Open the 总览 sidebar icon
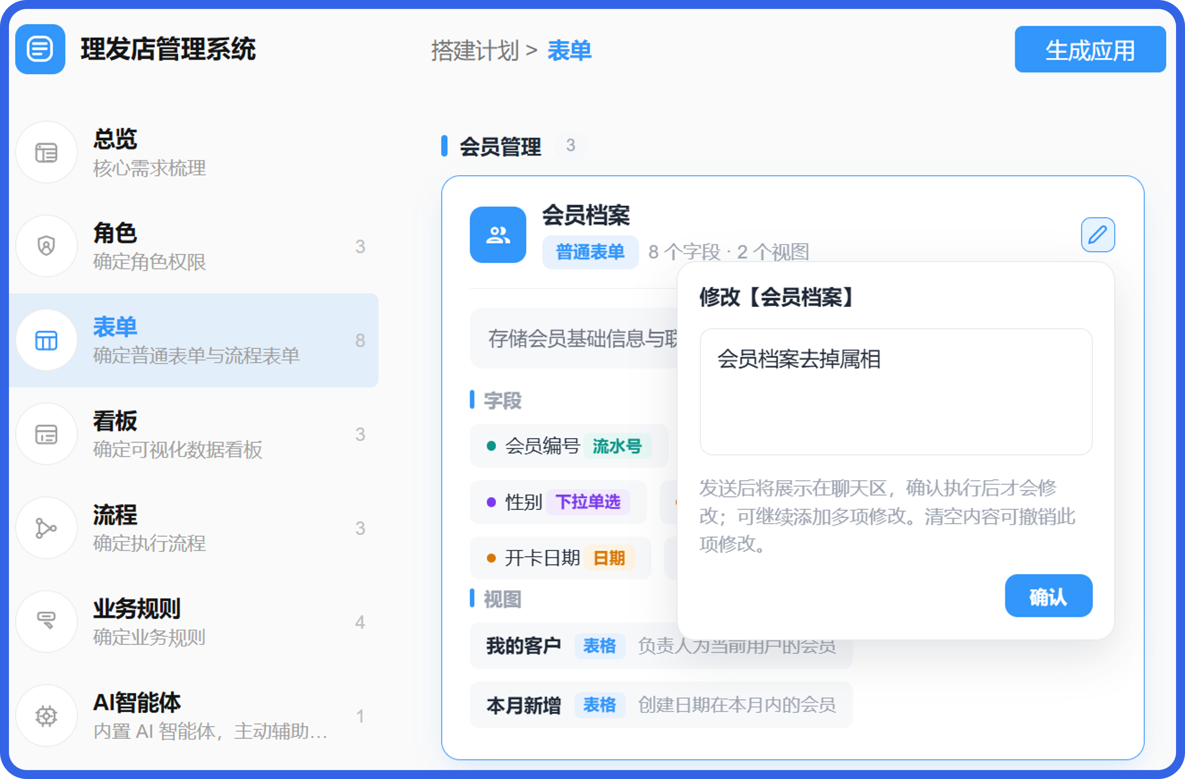The width and height of the screenshot is (1185, 779). [x=46, y=152]
